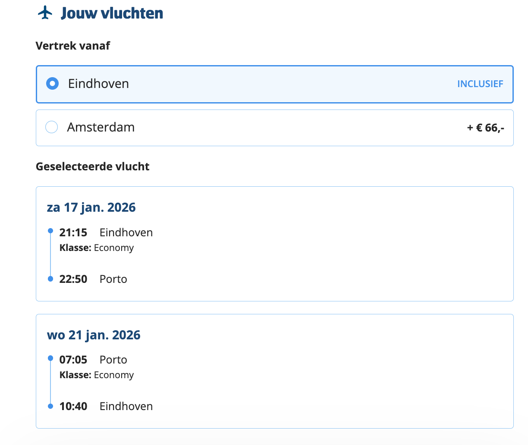Click the 21:15 departure time
Screen dimensions: 528x445
point(73,233)
